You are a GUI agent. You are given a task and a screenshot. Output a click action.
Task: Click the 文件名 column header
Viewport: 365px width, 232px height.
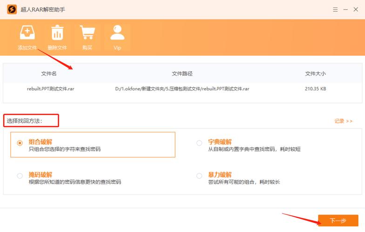tap(48, 74)
